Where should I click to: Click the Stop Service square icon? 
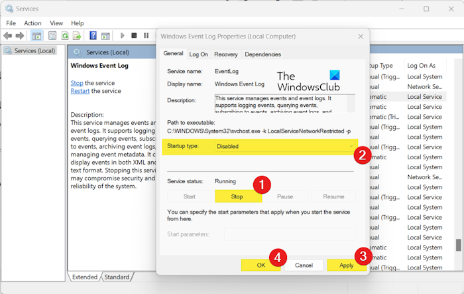(x=134, y=36)
